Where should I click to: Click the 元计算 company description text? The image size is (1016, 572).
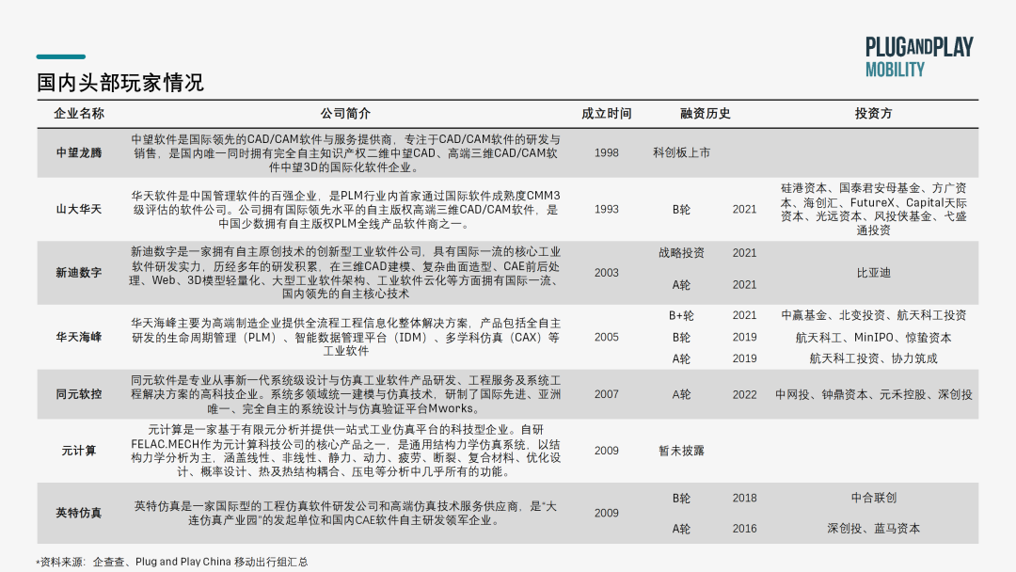(x=345, y=451)
